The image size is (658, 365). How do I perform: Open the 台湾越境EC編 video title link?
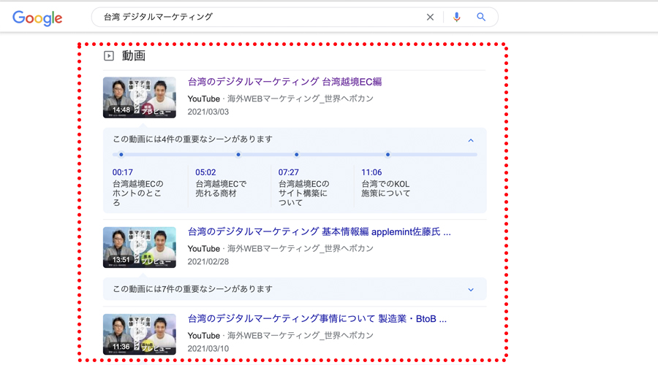coord(284,82)
